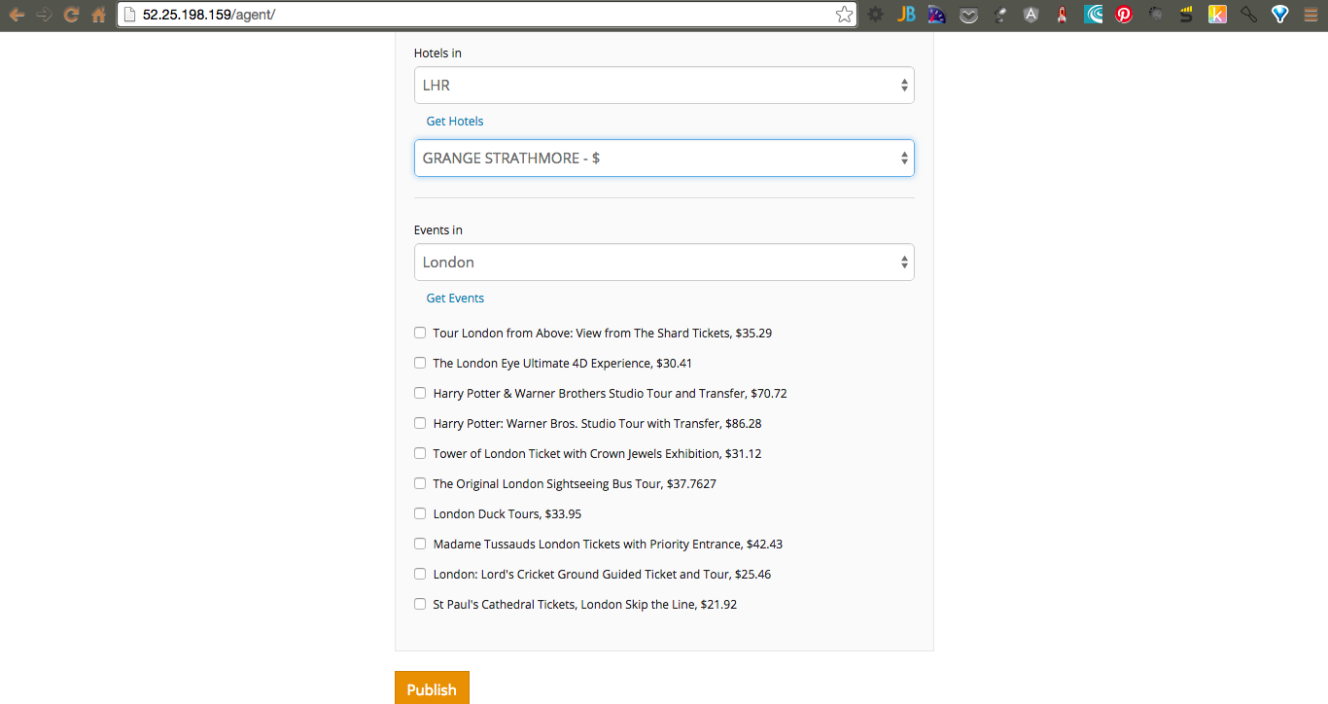Click the Get Events link

455,299
